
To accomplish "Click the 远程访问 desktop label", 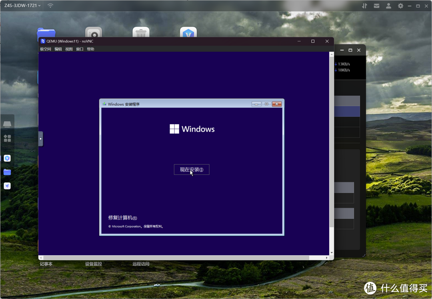I will tap(141, 264).
